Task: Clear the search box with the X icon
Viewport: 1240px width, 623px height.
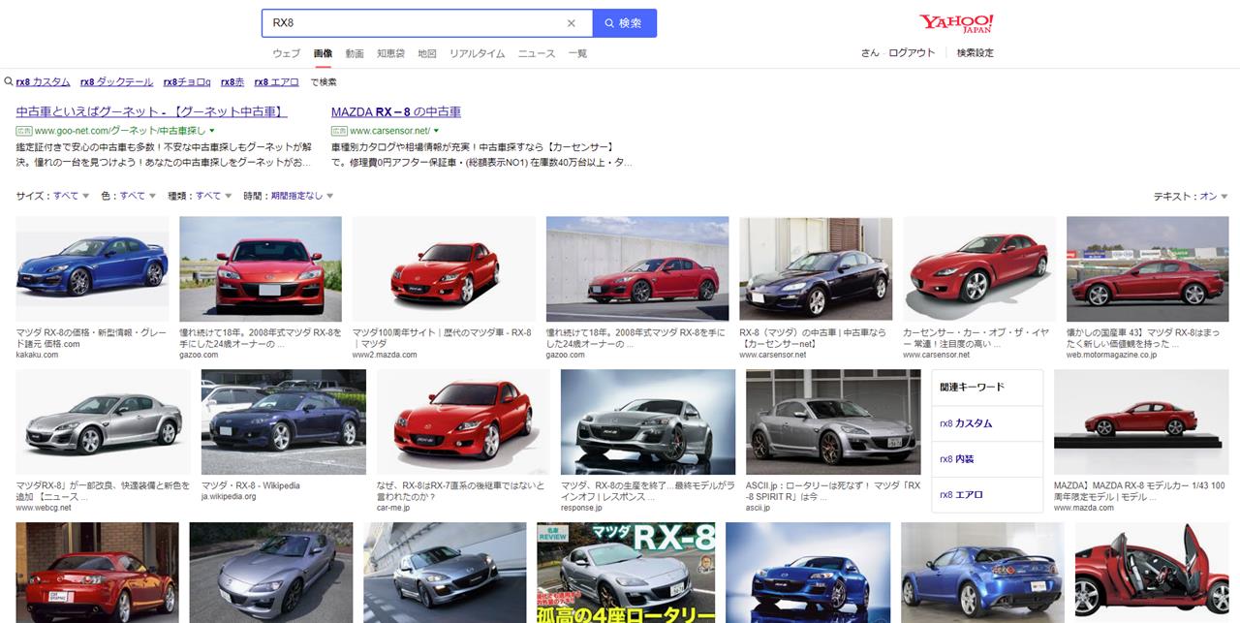Action: pos(572,23)
